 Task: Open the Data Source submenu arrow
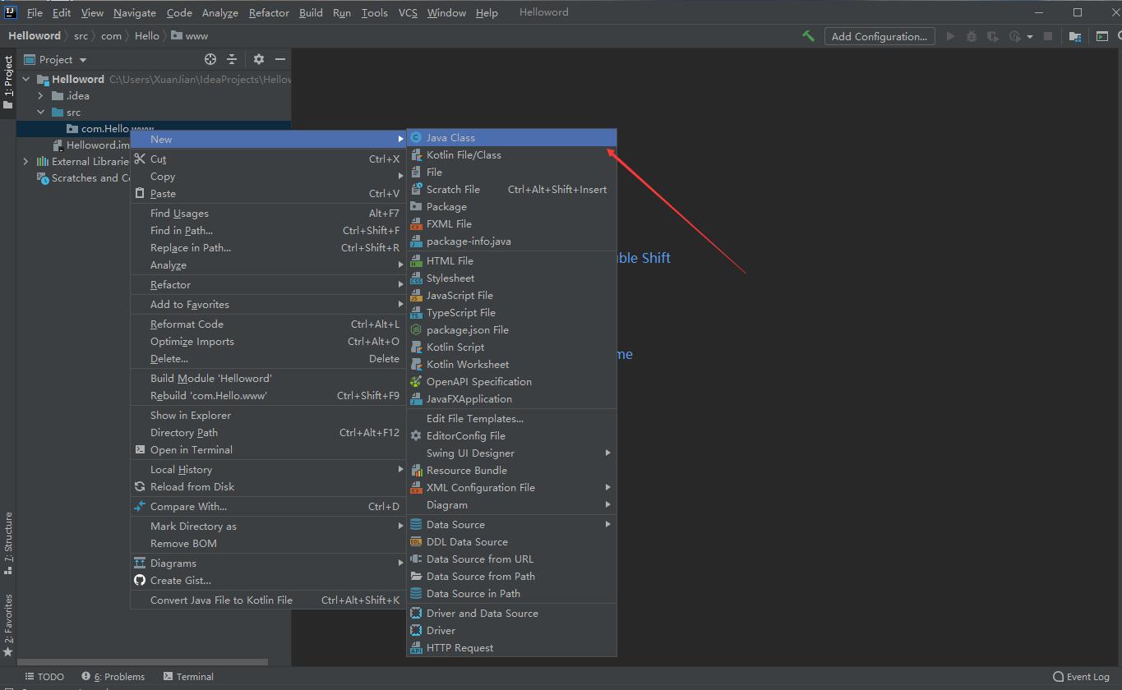608,525
